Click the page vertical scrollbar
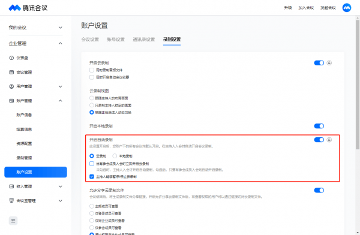 358,85
